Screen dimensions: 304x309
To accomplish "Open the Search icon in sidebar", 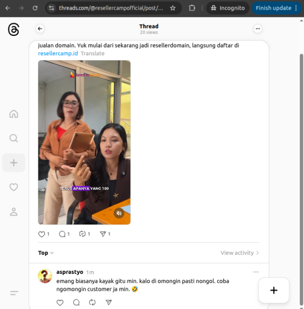I will [14, 138].
